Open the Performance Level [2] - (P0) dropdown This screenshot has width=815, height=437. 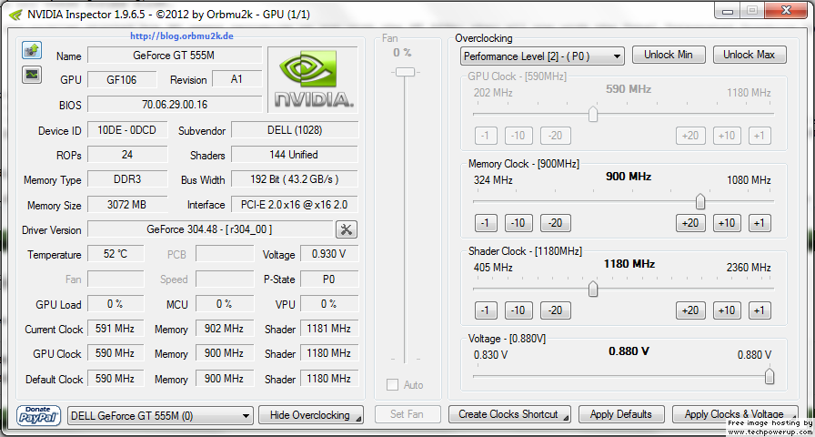click(542, 56)
